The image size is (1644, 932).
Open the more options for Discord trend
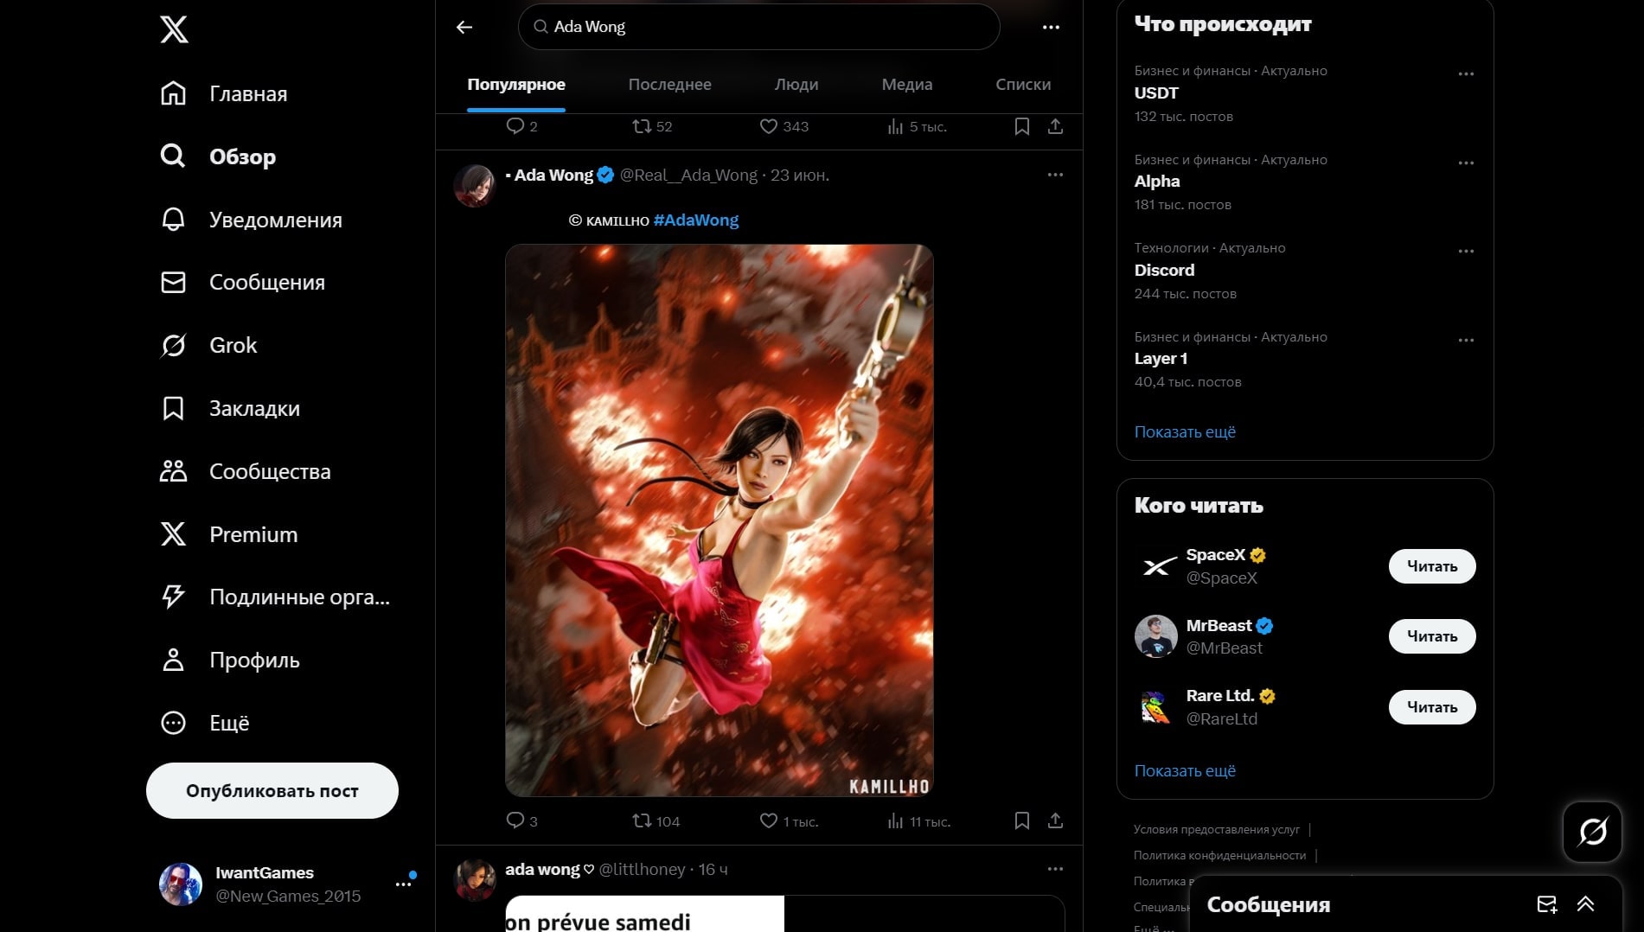click(1466, 251)
